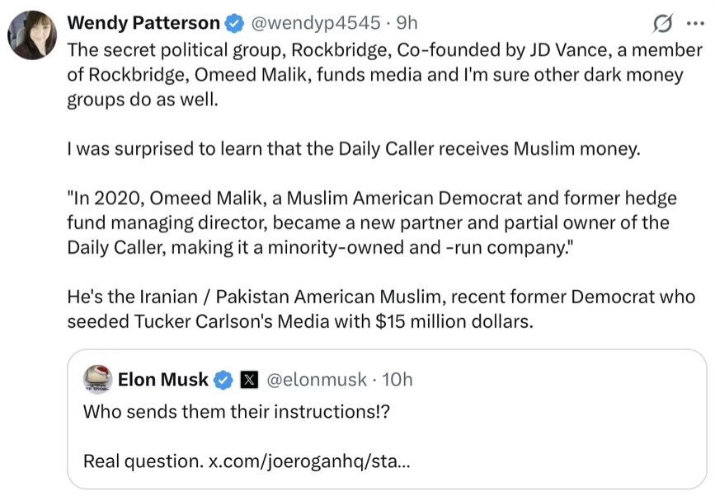This screenshot has width=715, height=496.
Task: Click the 'In 2020, Omeed Malik' quote paragraph
Action: 371,222
